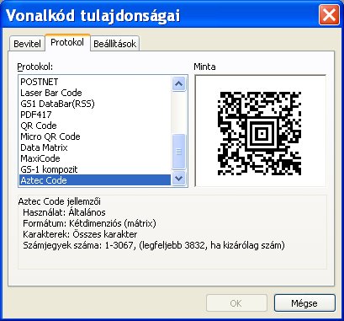Click the highlighted Aztec Code item
Viewport: 344px width, 321px height.
pos(95,180)
